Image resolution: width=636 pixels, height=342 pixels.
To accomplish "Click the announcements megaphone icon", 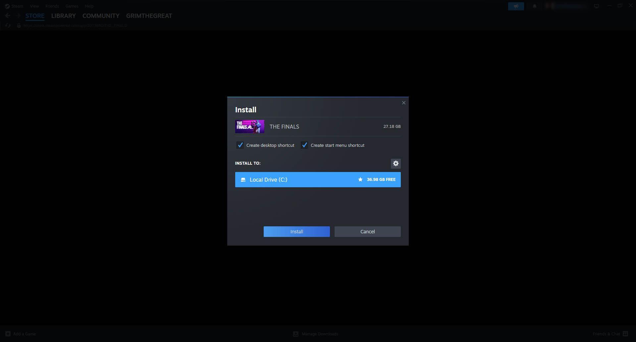I will click(516, 6).
